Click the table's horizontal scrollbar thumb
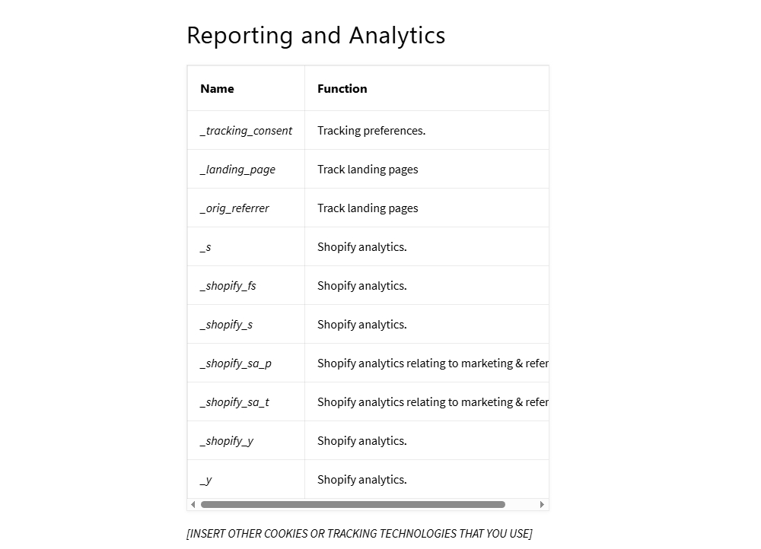 tap(352, 504)
